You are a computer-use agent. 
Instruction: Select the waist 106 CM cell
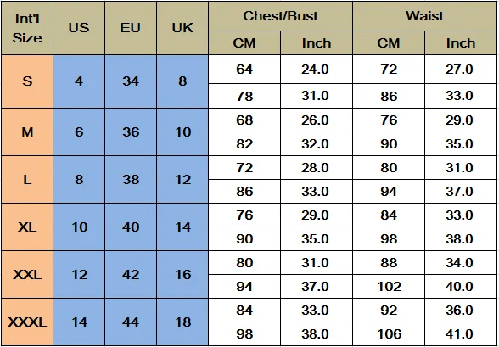(389, 334)
